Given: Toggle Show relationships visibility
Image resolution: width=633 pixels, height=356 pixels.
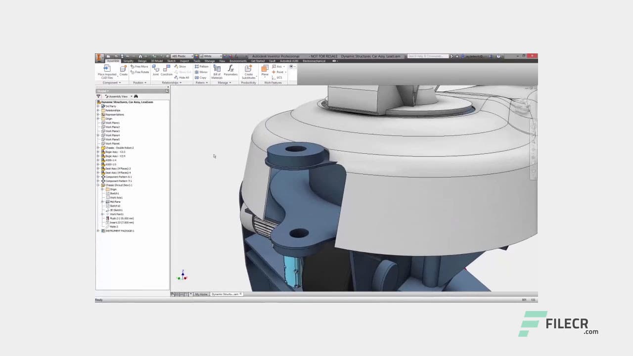Looking at the screenshot, I should (x=181, y=66).
